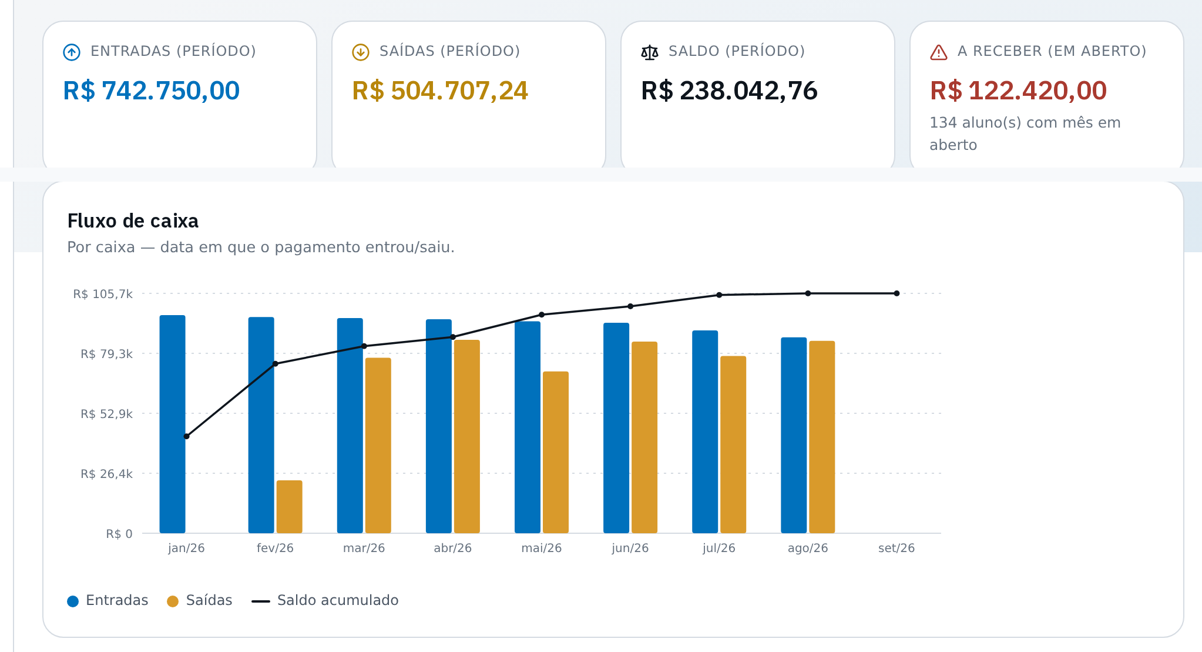The height and width of the screenshot is (652, 1202).
Task: Click the orange Saídas bar for jun/26
Action: 644,437
